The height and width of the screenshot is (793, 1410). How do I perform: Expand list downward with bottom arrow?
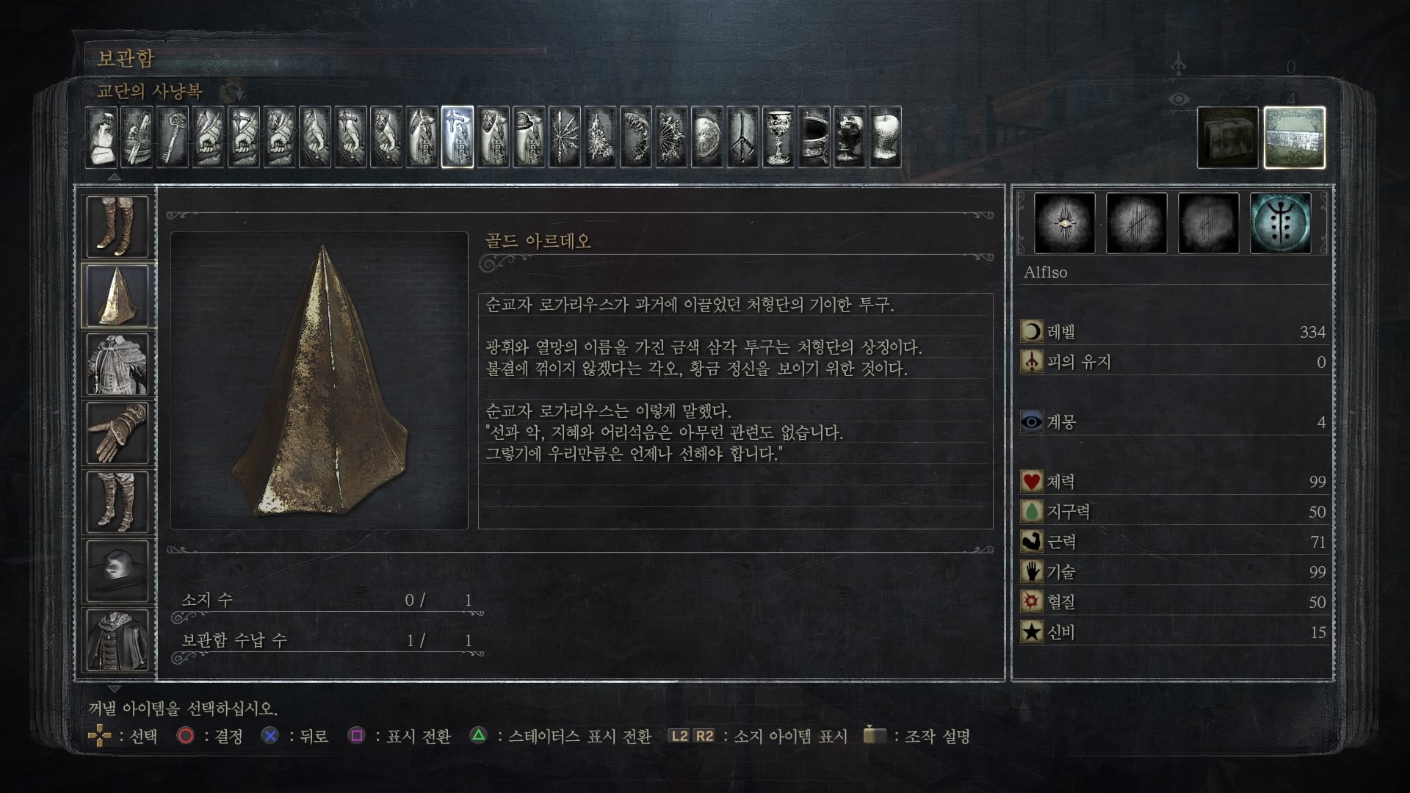tap(114, 689)
